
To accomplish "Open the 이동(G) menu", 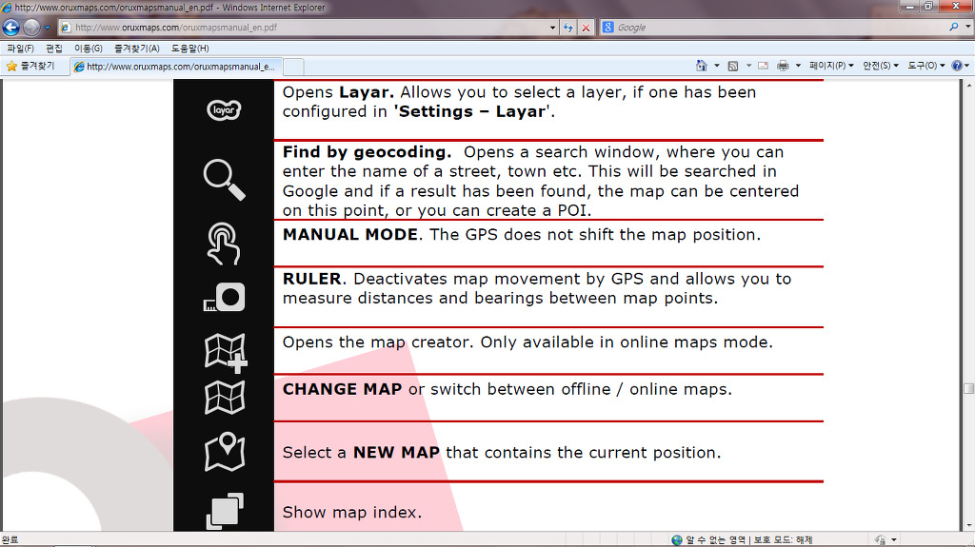I will pos(89,48).
